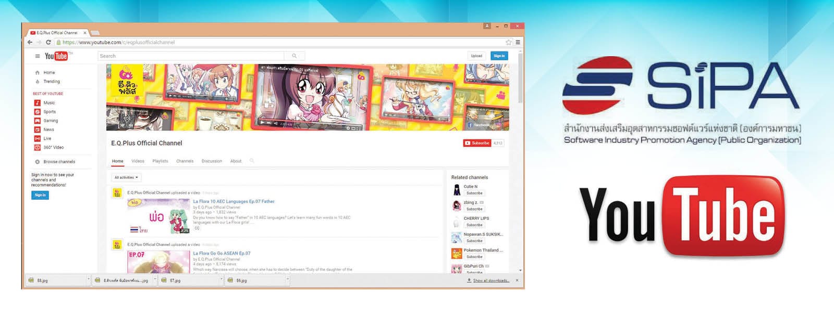Open the Ep.07 Father video thumbnail
Screen dimensions: 834x312
158,216
